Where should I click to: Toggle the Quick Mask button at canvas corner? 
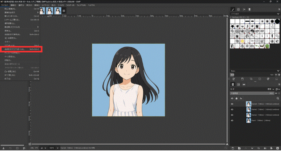tap(30, 144)
